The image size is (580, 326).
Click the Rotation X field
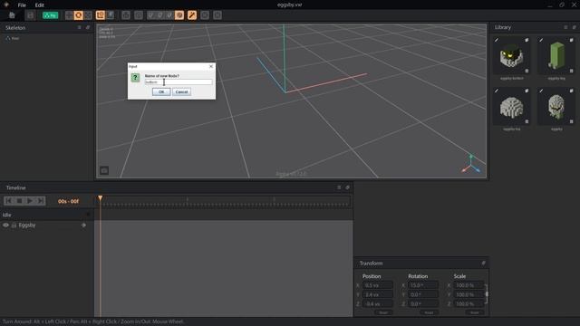click(423, 285)
